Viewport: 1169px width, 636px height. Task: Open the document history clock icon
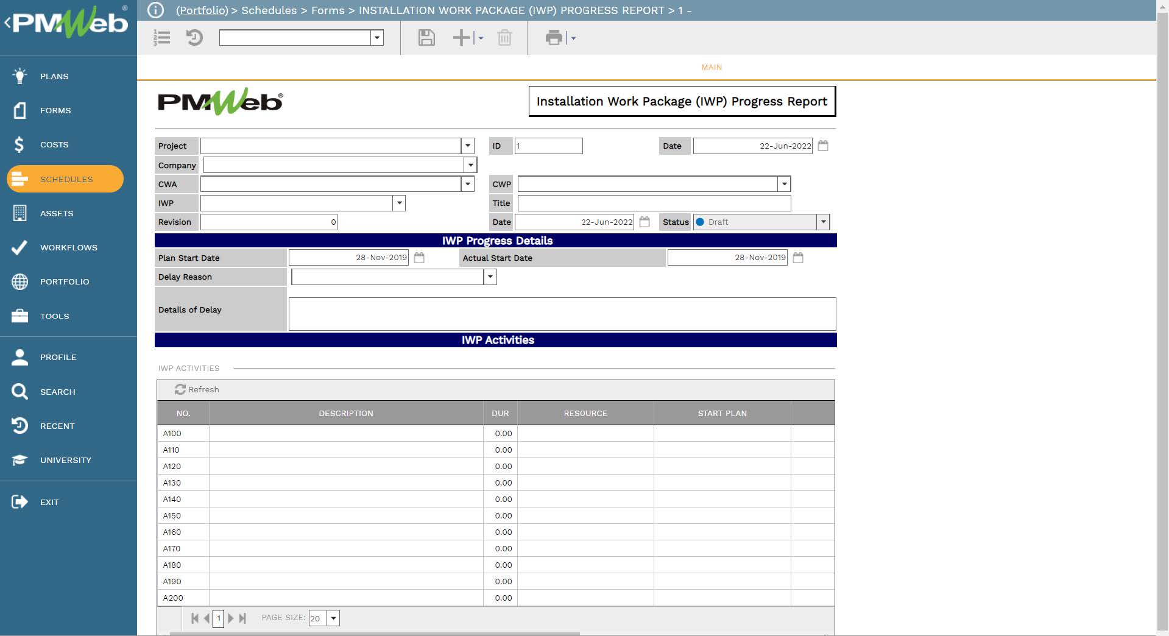coord(194,38)
